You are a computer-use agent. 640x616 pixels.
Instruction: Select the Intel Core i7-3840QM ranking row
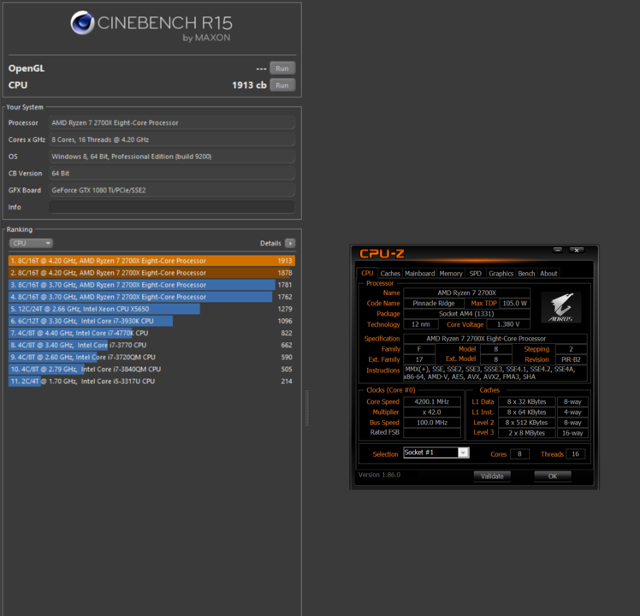tap(151, 369)
